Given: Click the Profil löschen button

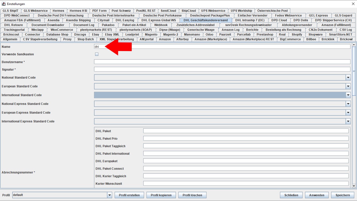Looking at the screenshot, I should tap(192, 195).
